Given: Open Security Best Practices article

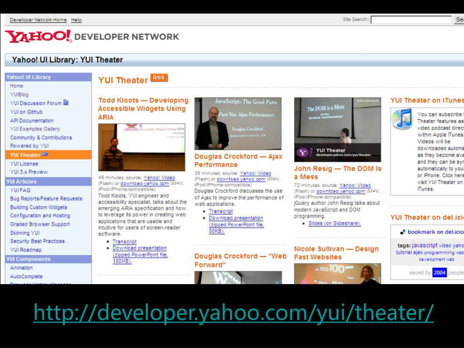Looking at the screenshot, I should [x=37, y=241].
